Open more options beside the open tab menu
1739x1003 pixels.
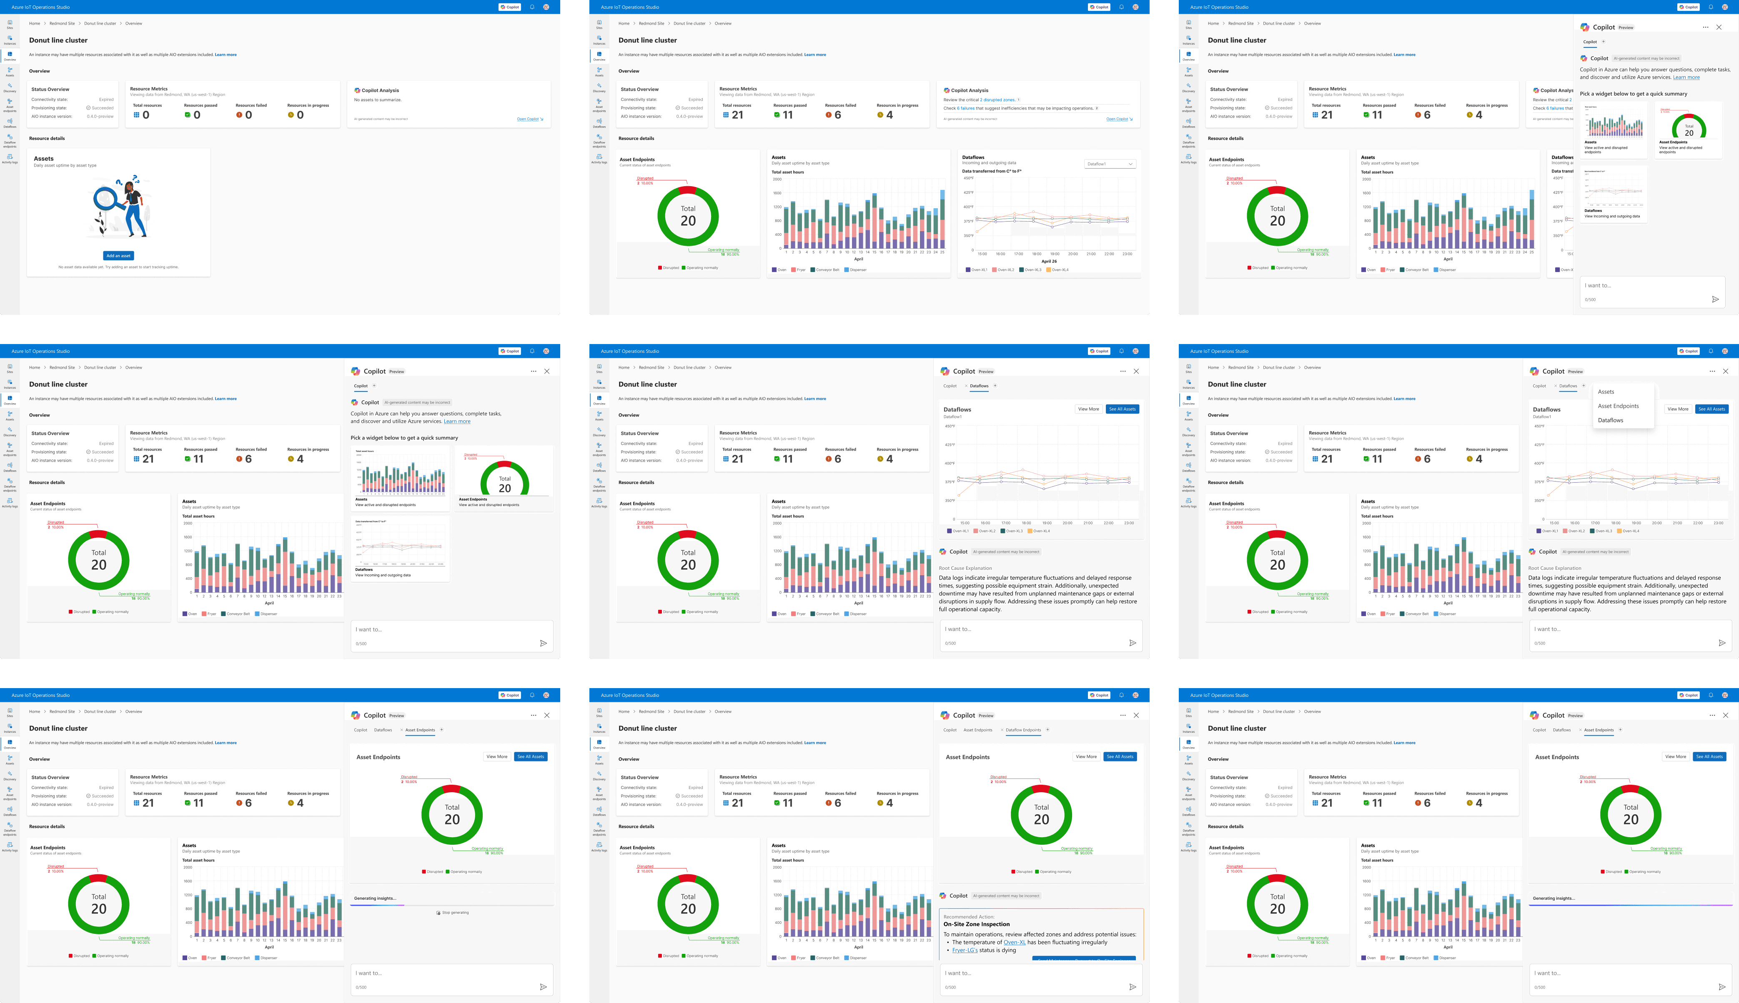click(1712, 371)
